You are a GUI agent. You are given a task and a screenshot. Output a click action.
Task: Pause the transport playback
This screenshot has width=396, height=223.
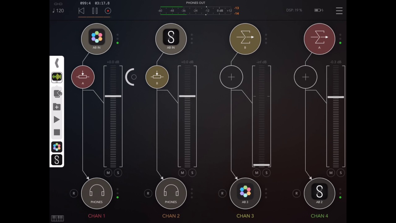[95, 11]
